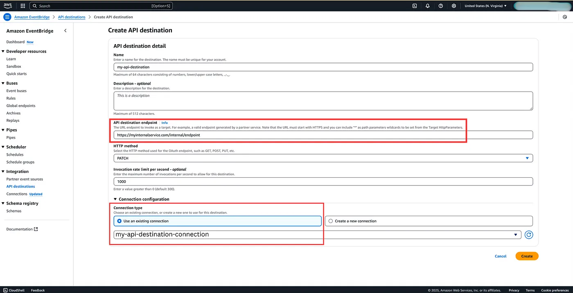Viewport: 573px width, 293px height.
Task: Open Dashboard in the sidebar
Action: [16, 42]
